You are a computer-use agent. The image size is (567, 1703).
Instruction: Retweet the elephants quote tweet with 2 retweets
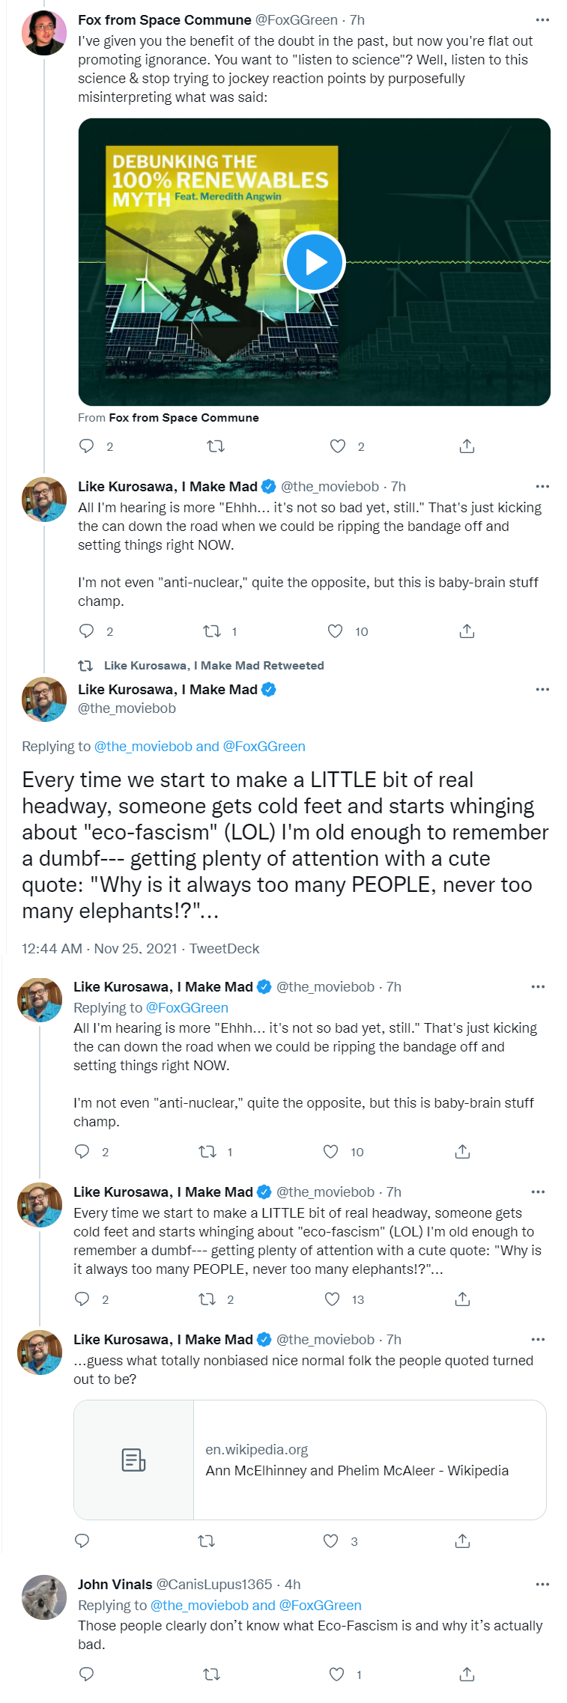pos(207,1299)
